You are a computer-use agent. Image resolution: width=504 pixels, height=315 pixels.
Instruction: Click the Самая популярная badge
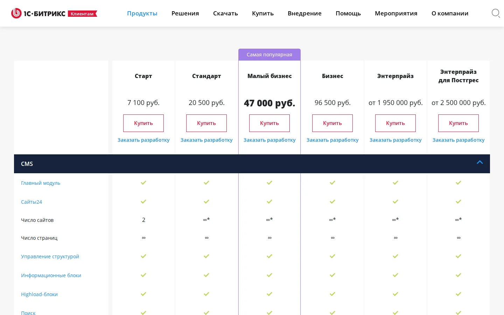coord(269,55)
